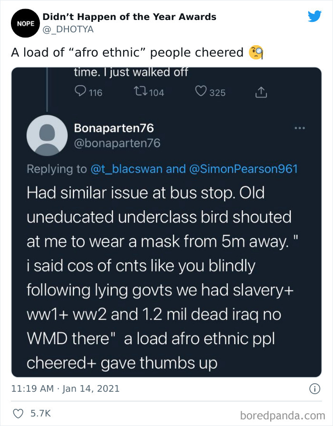Click the @bonaparten76 username
333x426 pixels.
point(117,143)
